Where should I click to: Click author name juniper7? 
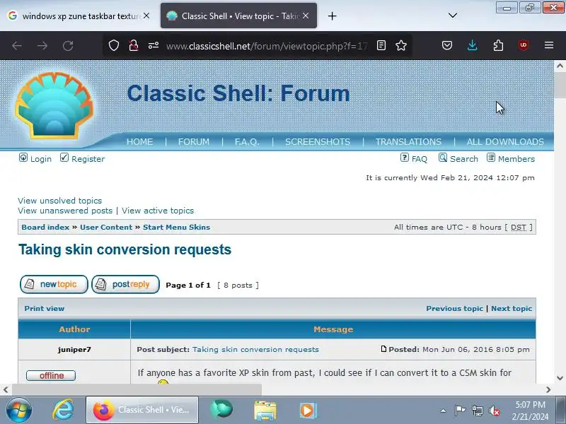(x=74, y=349)
